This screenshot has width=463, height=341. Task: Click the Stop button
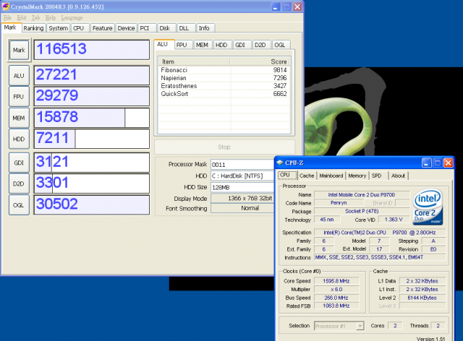(x=224, y=147)
